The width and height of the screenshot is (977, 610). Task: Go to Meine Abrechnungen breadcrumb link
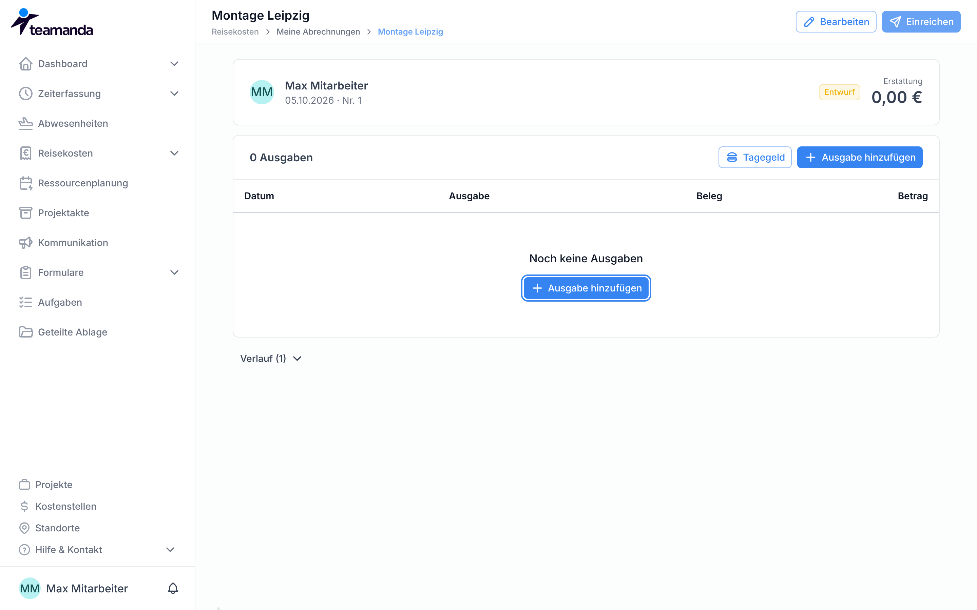(x=318, y=32)
